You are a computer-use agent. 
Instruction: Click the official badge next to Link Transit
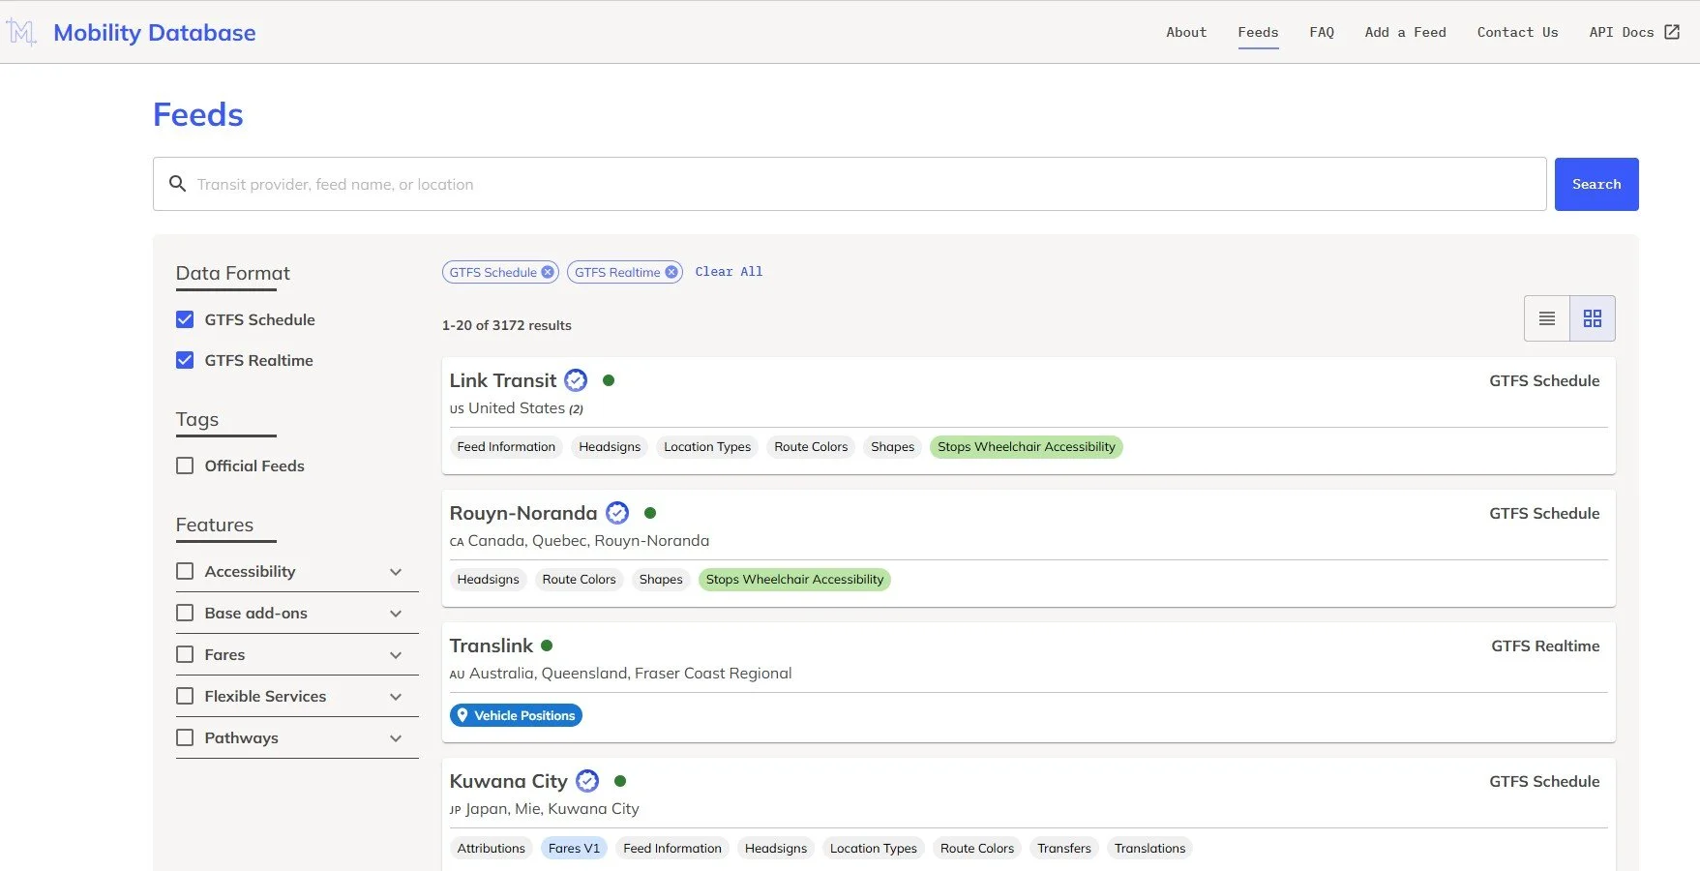click(576, 380)
